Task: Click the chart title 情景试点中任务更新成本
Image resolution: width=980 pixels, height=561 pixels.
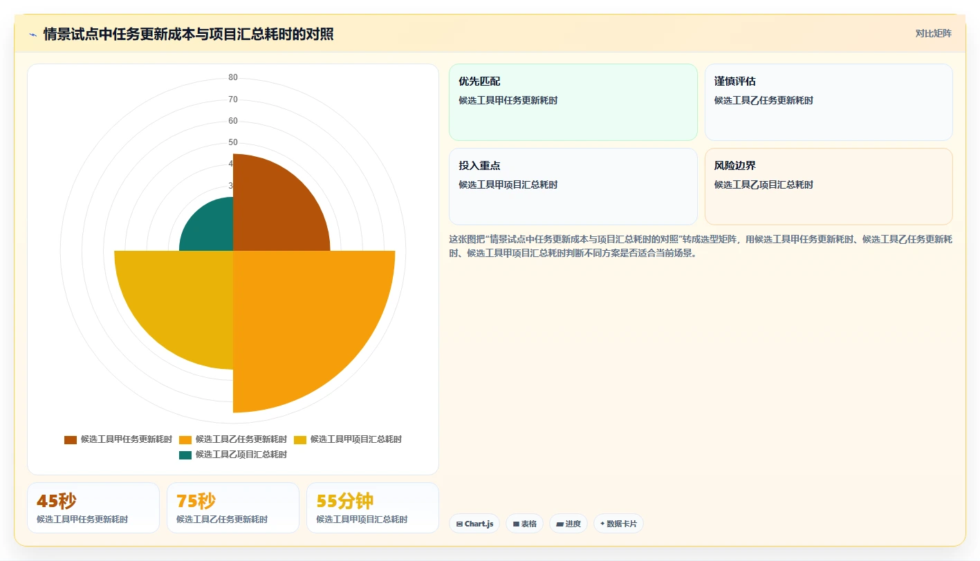Action: pyautogui.click(x=188, y=34)
